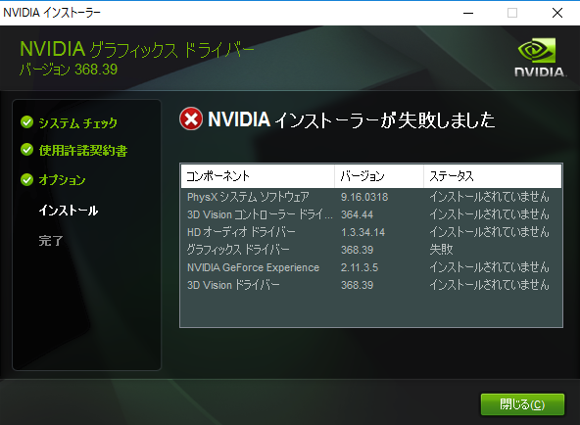
Task: Click the green check beside システム チェック
Action: tap(27, 122)
